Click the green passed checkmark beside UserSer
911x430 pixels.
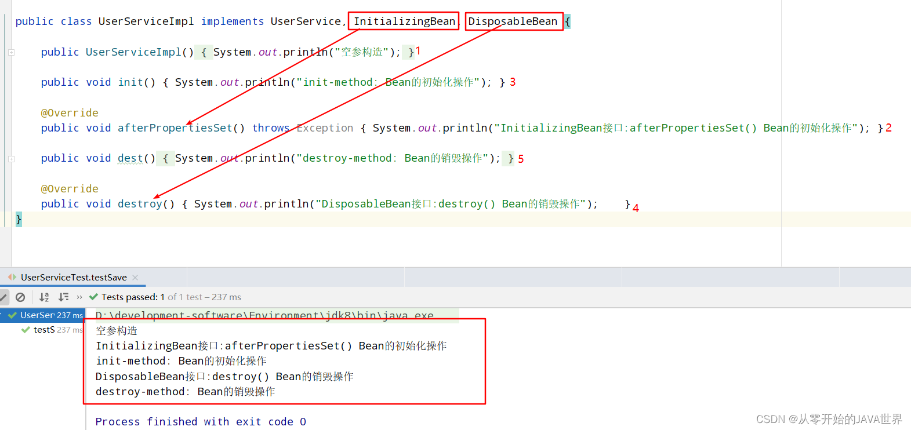(x=12, y=315)
